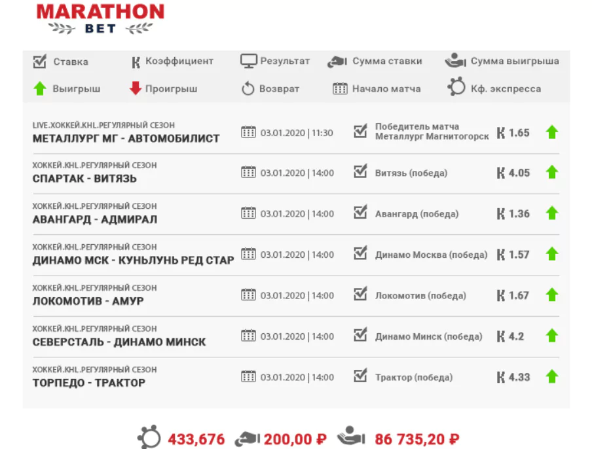Click start time 03.01.2020 | 11:30
This screenshot has height=449, width=592.
tap(297, 133)
